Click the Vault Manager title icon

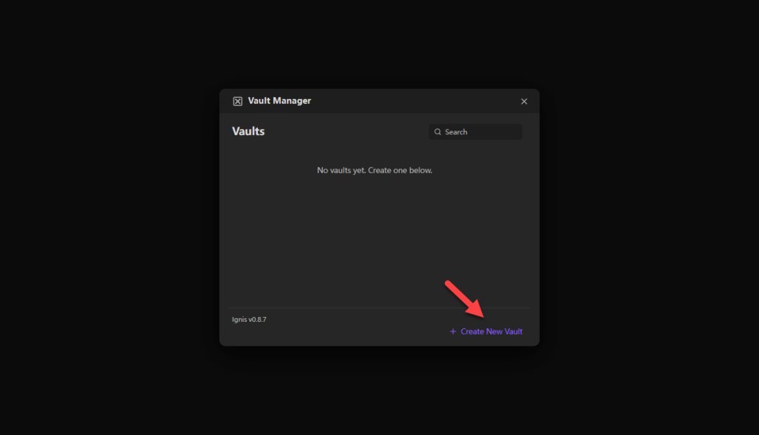point(238,101)
